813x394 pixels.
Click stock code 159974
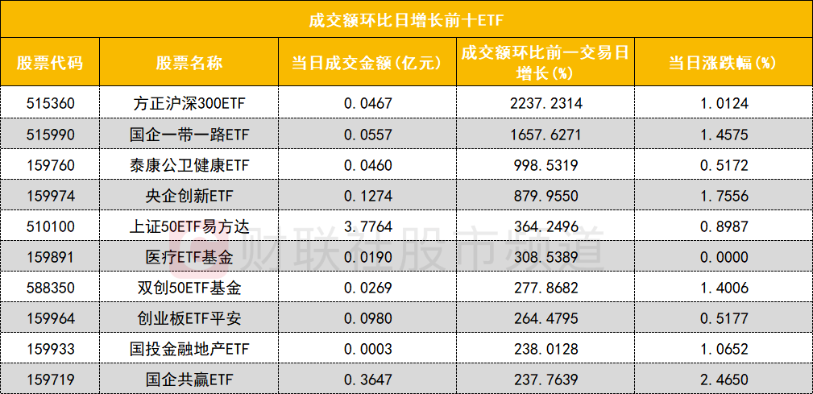coord(49,197)
